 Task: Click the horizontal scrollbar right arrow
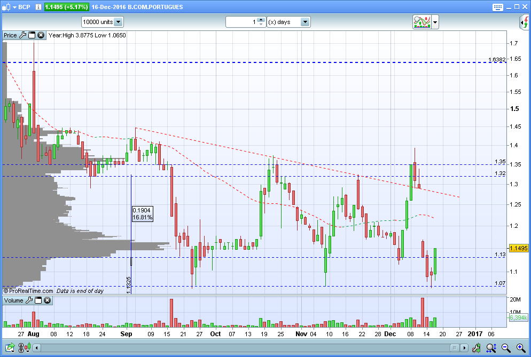coord(464,347)
